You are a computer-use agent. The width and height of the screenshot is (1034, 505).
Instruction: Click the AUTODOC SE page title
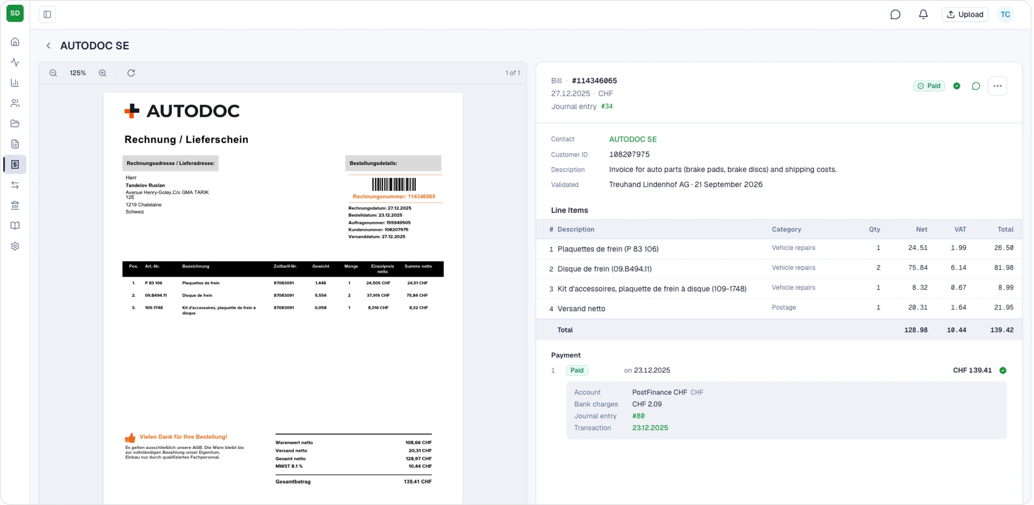tap(94, 46)
